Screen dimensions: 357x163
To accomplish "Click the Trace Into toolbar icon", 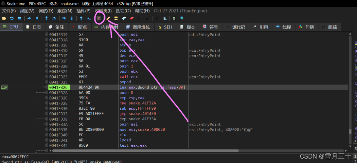I will tap(64, 18).
